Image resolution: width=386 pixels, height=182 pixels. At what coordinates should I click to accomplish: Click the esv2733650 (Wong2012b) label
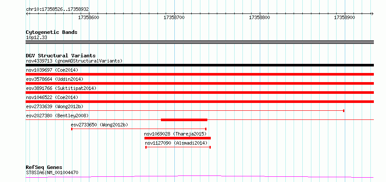pos(99,125)
